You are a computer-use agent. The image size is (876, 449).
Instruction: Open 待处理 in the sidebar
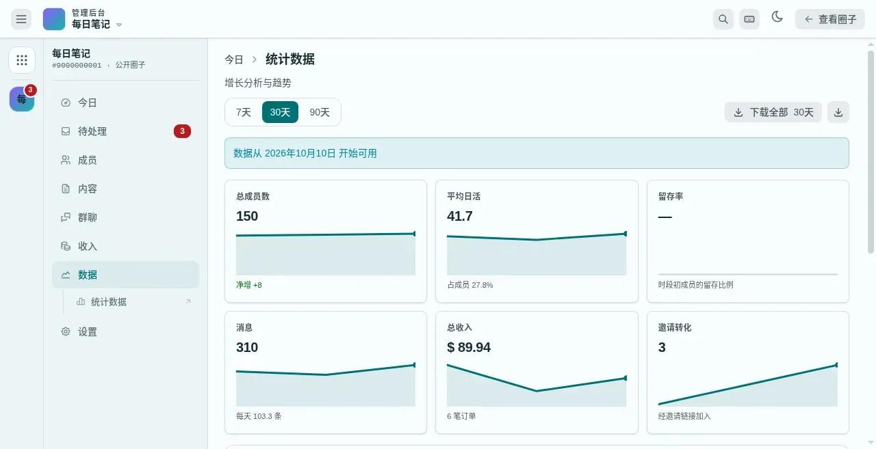tap(125, 131)
